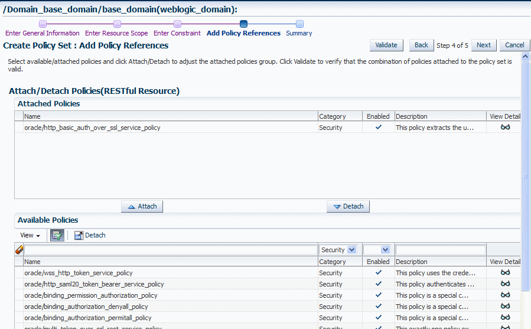Screen dimensions: 531x329
Task: Sort Available Policies by Category header
Action: click(x=340, y=262)
